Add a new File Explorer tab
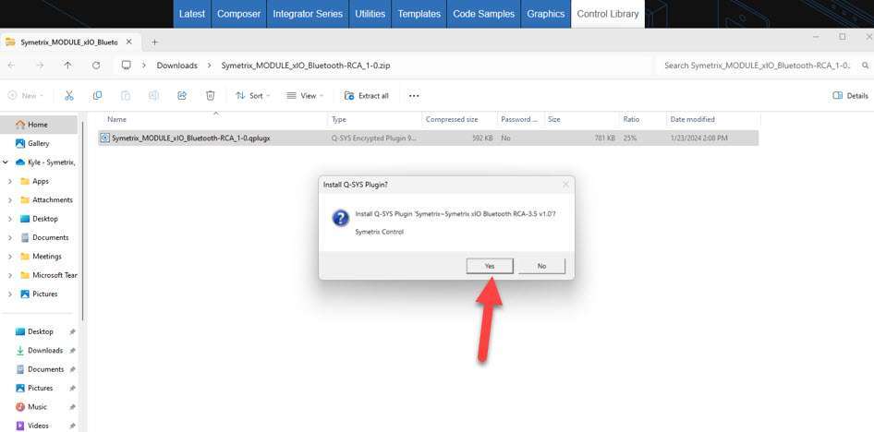 coord(154,42)
